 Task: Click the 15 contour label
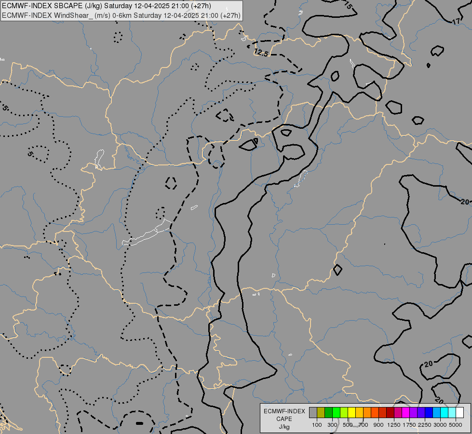[x=348, y=5]
